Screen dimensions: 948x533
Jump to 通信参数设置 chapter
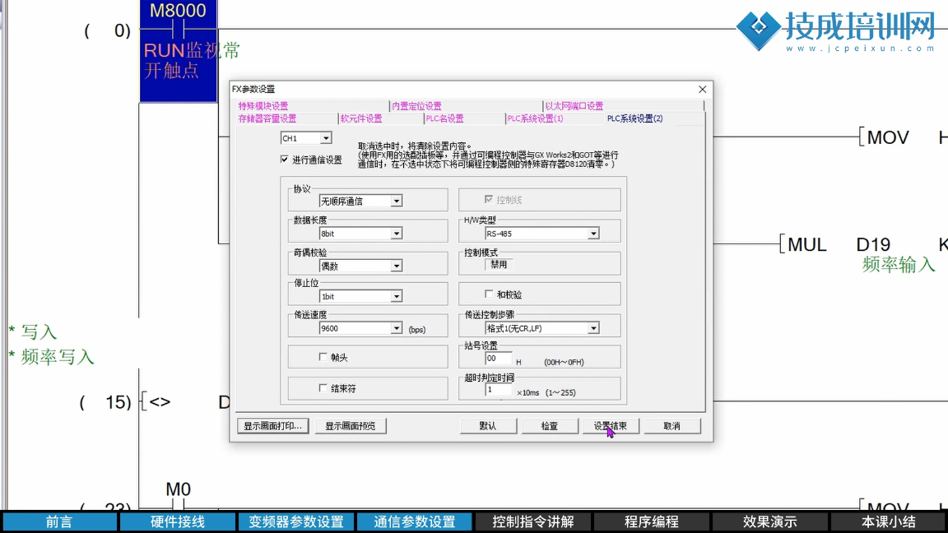(x=415, y=521)
